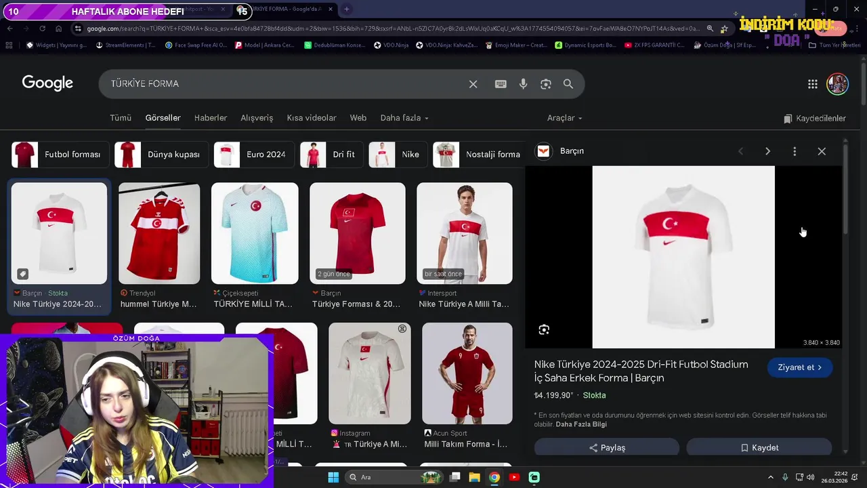Open Acun Sport Milli Takım Forma thumbnail

pos(467,373)
